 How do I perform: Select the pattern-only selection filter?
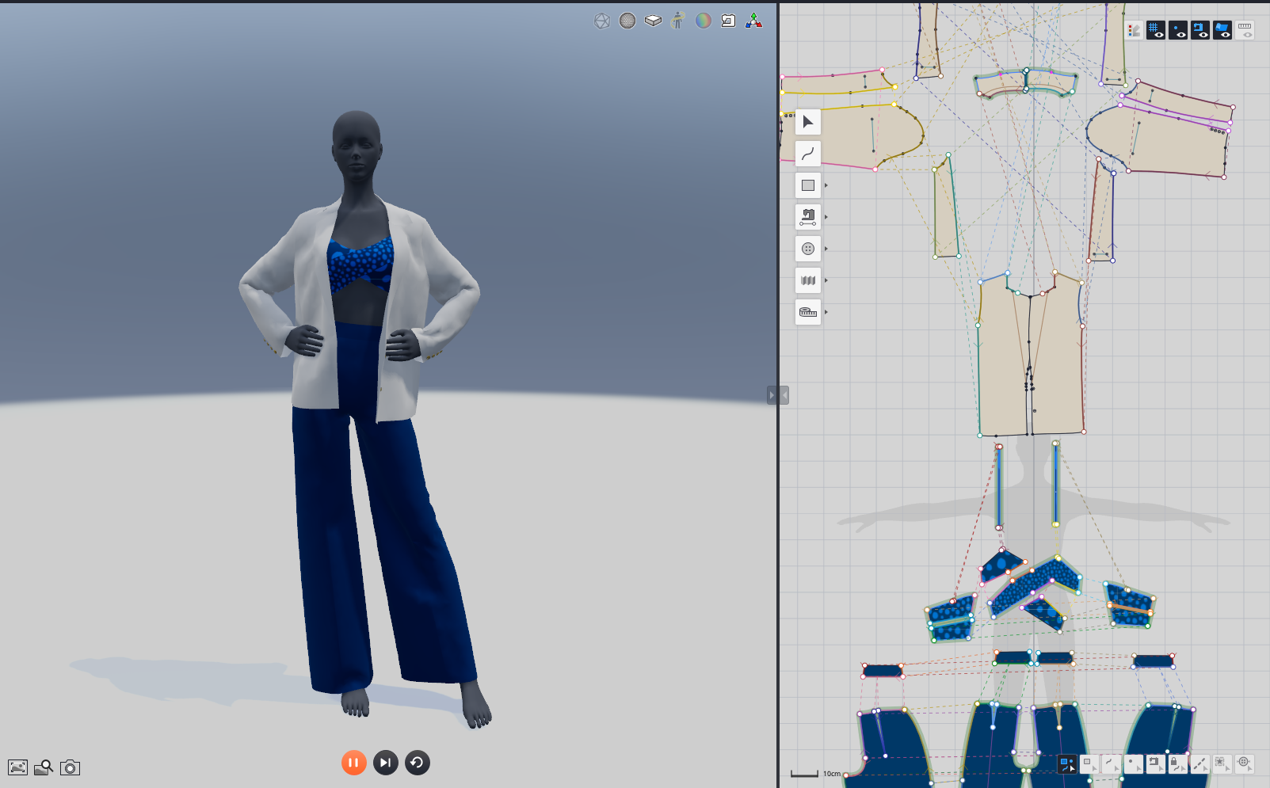[1089, 764]
